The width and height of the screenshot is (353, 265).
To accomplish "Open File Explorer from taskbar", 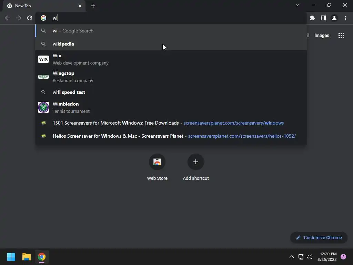I will click(x=26, y=257).
